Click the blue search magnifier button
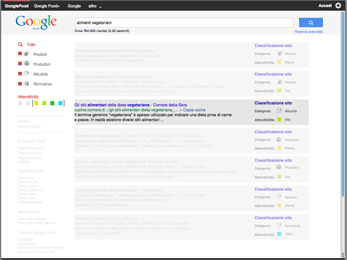Viewport: 347px width, 260px height. click(x=311, y=23)
